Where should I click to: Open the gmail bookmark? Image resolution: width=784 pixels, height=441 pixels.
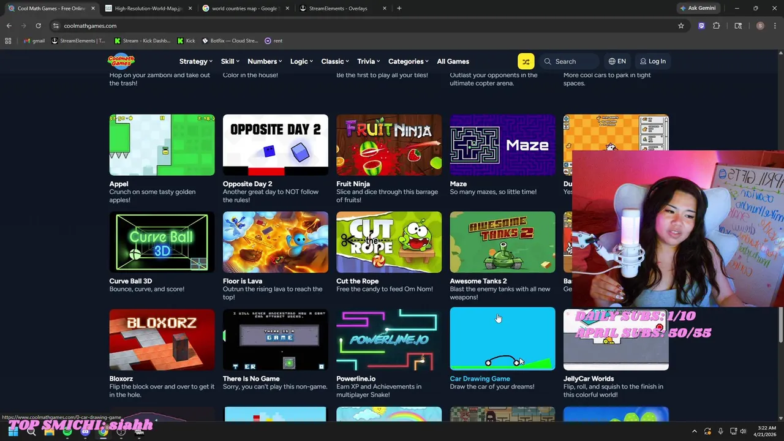34,40
